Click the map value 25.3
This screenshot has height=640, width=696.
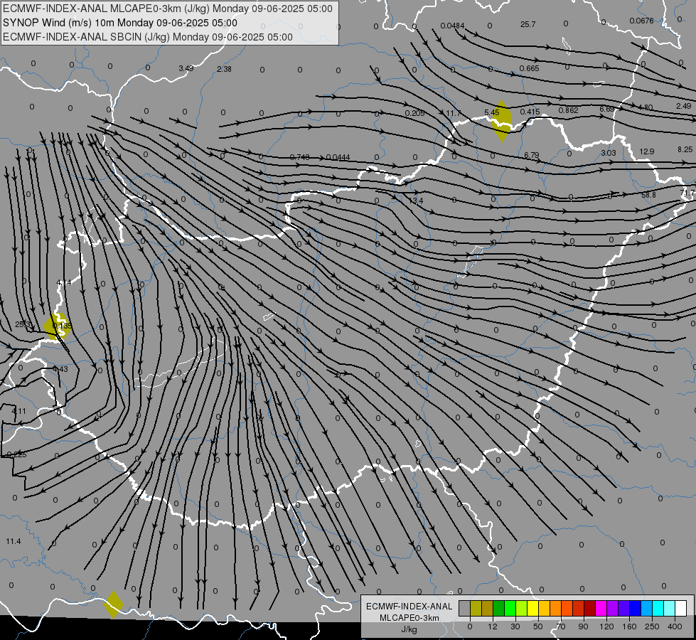click(x=23, y=325)
